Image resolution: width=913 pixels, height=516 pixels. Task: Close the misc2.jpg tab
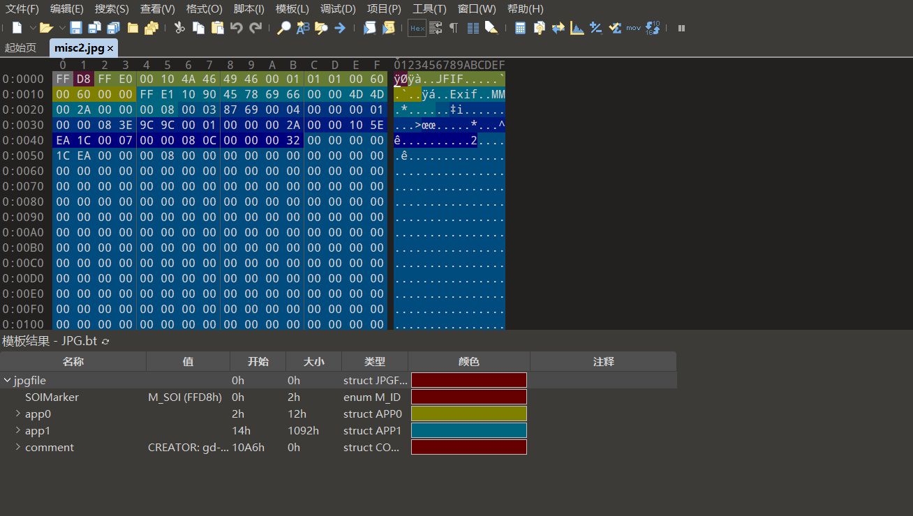[110, 48]
